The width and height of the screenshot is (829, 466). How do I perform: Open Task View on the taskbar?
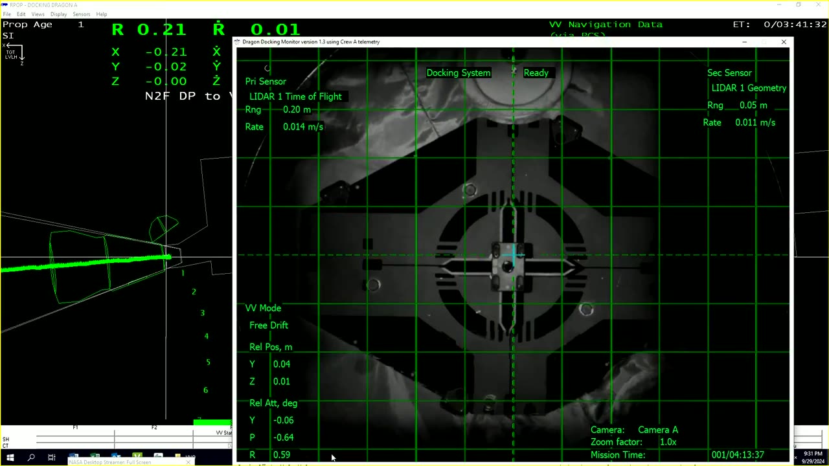click(52, 458)
